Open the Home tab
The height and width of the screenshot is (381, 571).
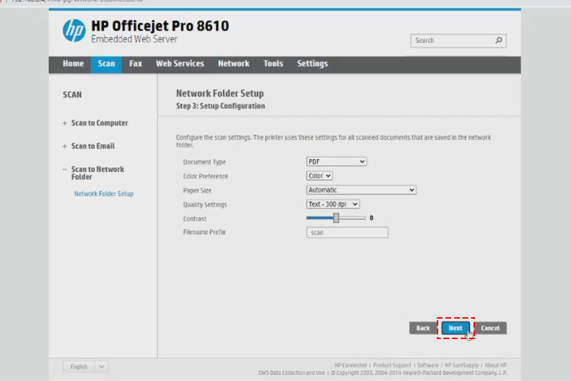coord(73,64)
